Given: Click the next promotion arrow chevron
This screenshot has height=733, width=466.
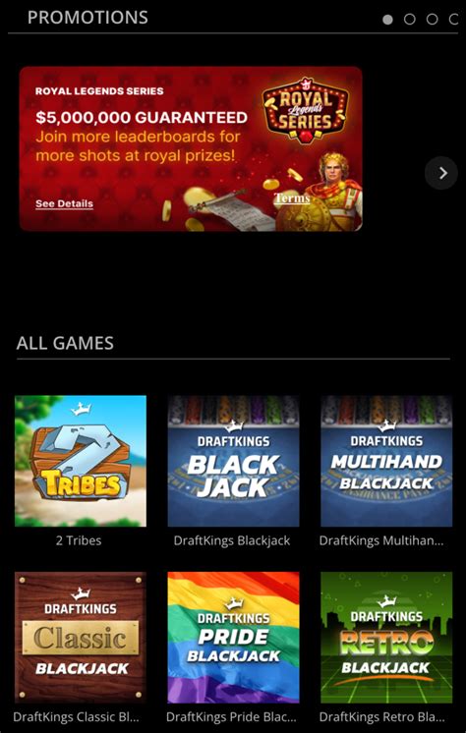Looking at the screenshot, I should (x=441, y=174).
